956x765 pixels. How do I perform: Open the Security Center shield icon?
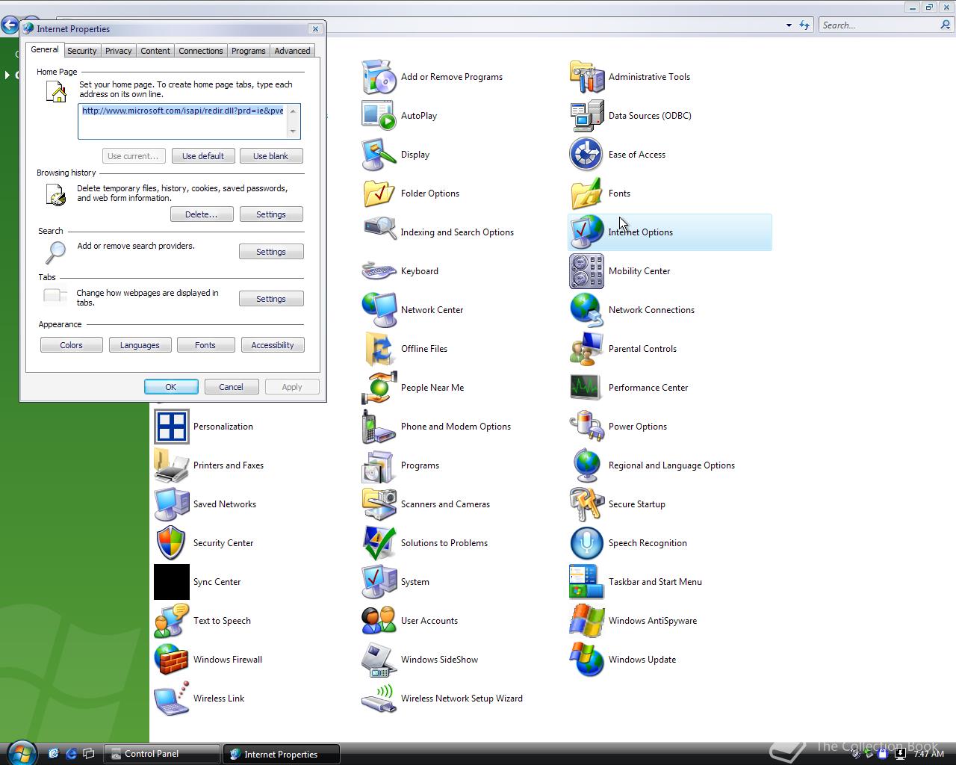point(171,543)
